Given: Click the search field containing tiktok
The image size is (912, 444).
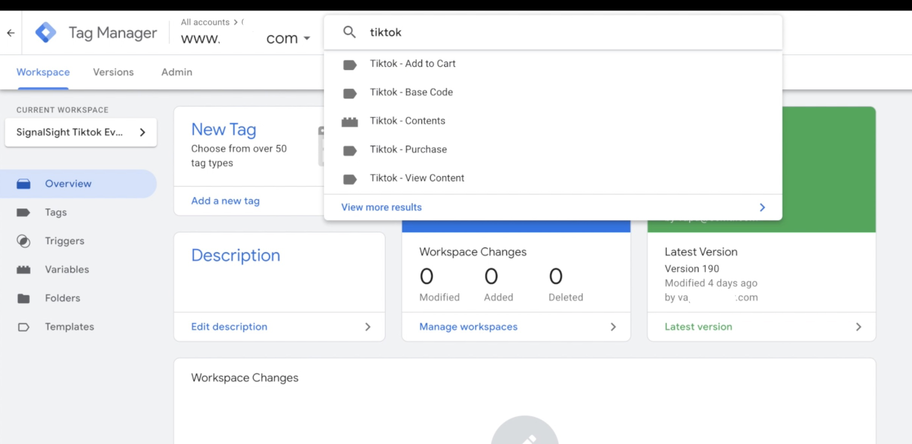Looking at the screenshot, I should [553, 32].
